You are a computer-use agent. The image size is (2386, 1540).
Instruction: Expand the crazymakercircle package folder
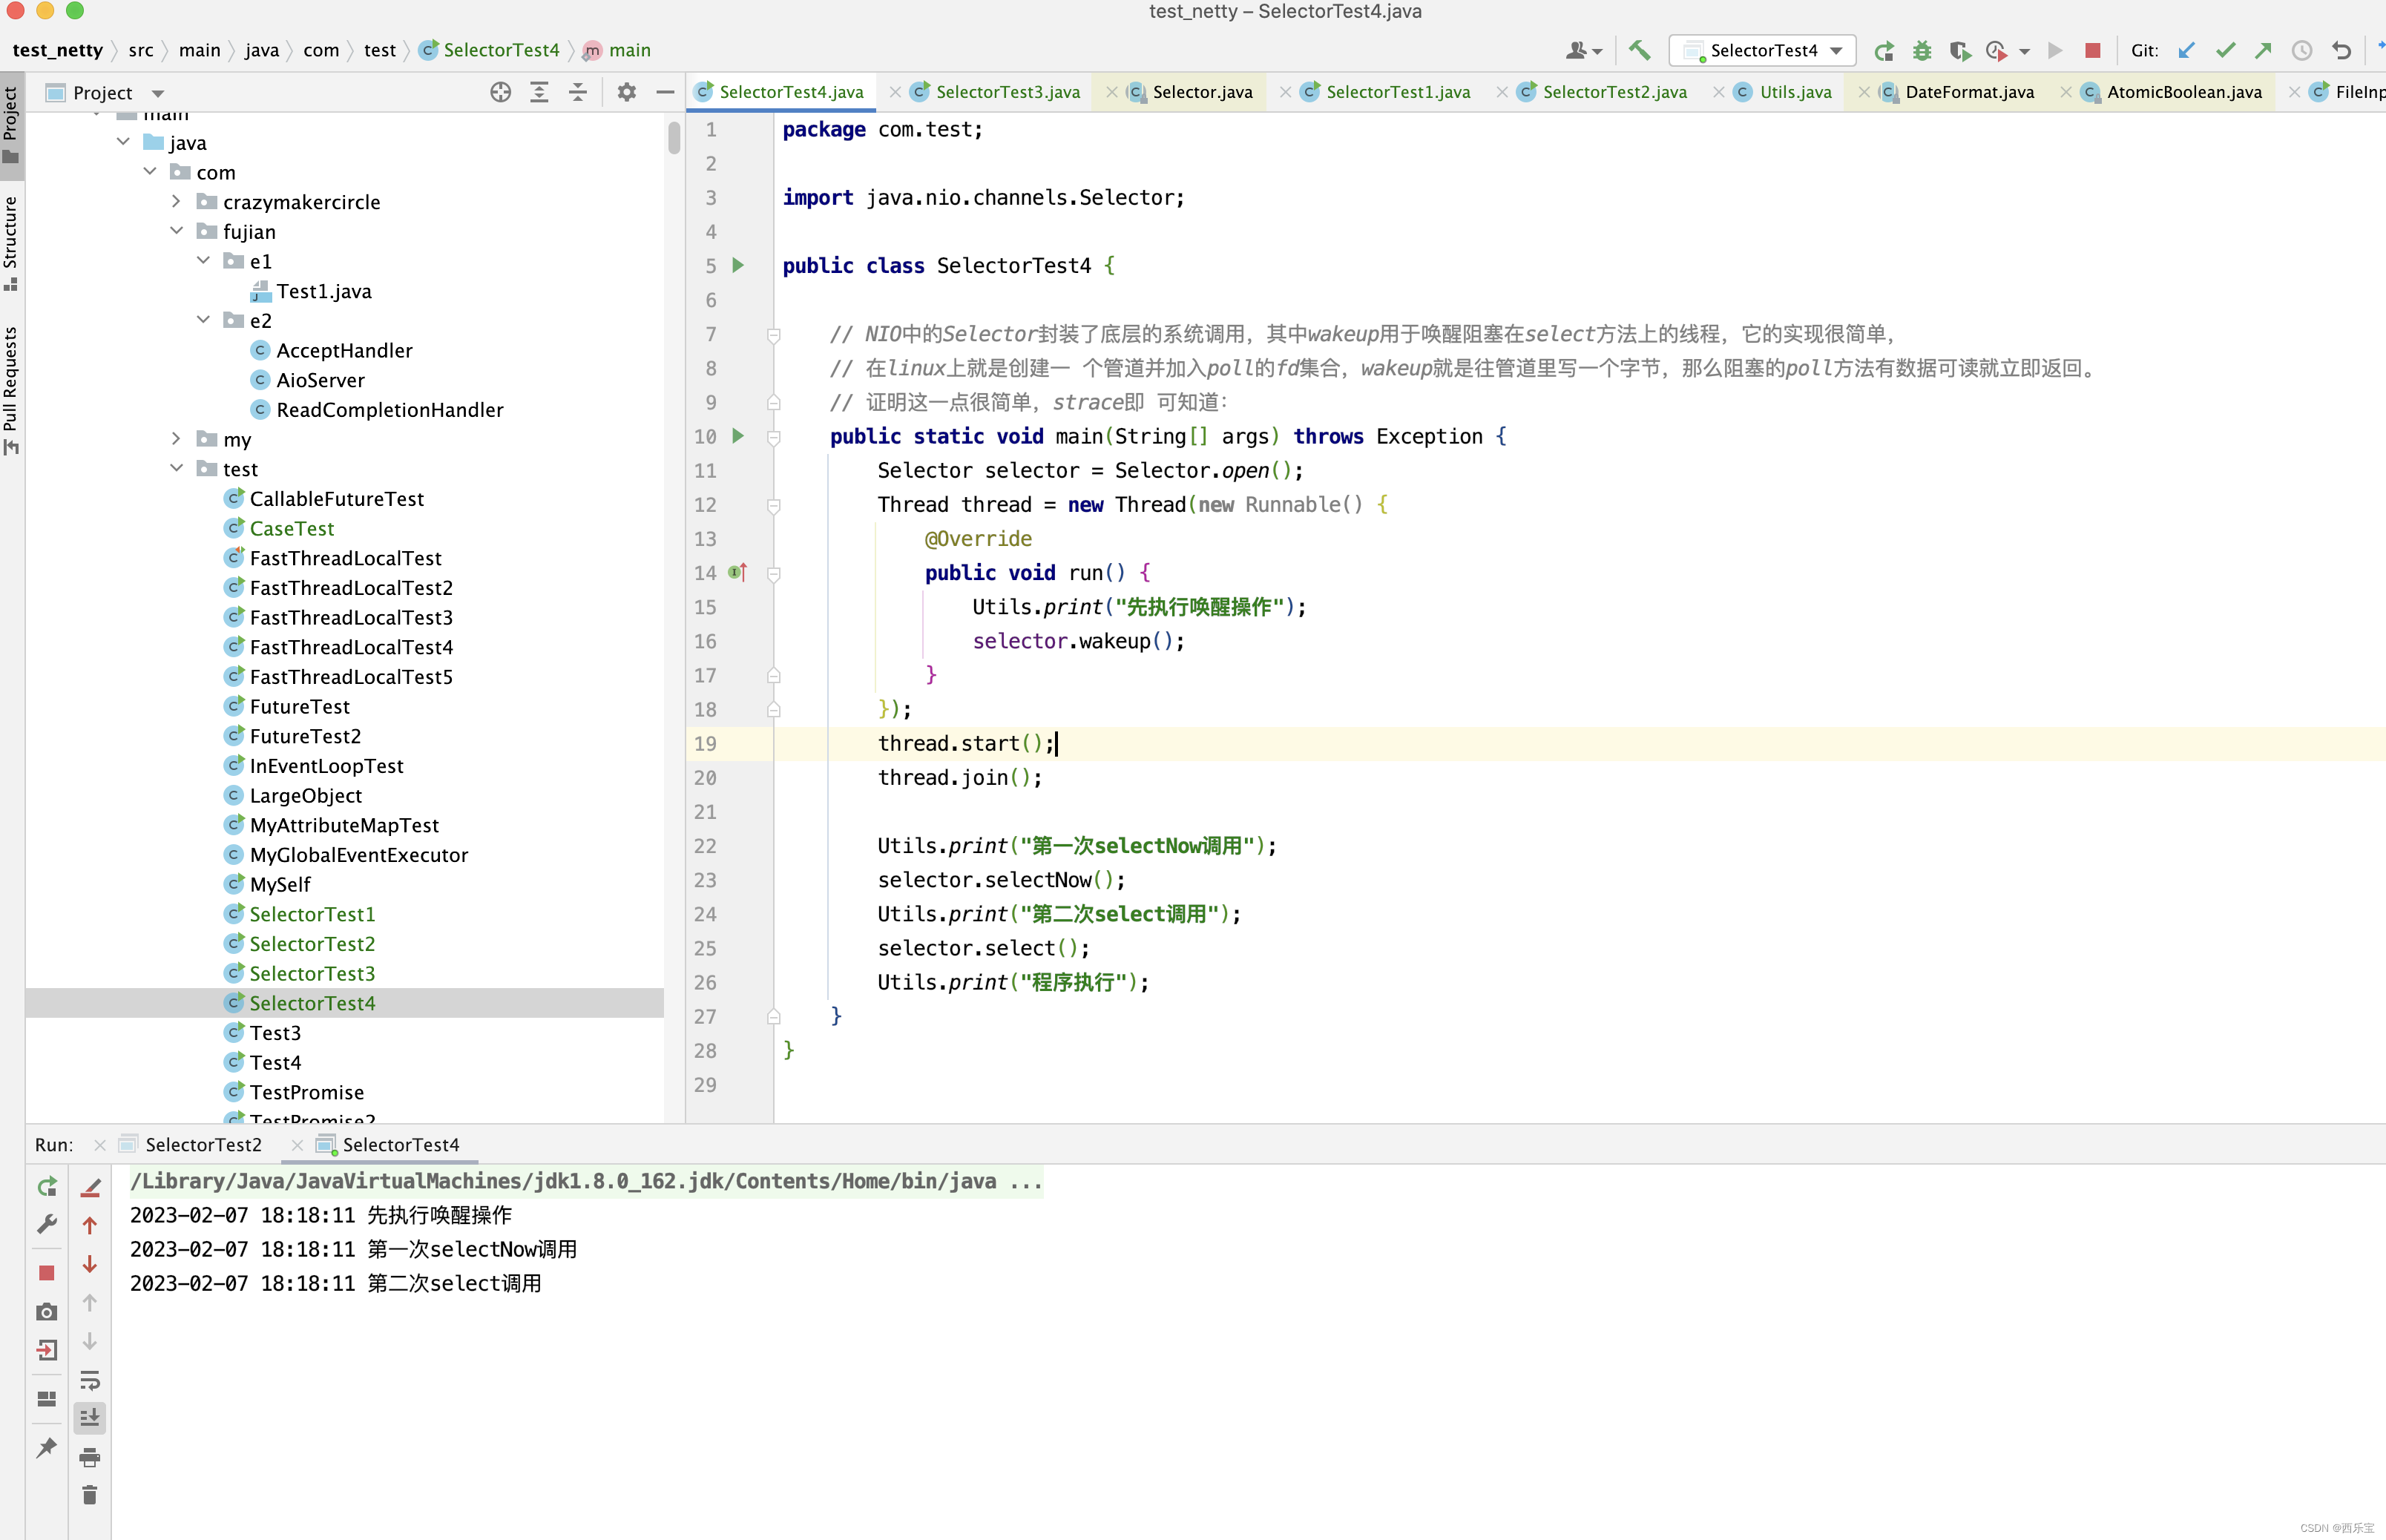click(176, 201)
